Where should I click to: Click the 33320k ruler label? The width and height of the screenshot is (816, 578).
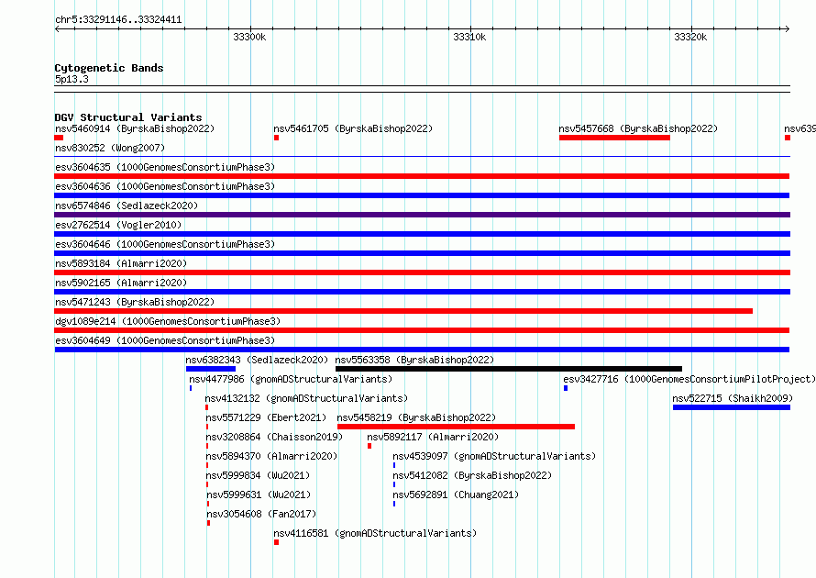point(690,37)
